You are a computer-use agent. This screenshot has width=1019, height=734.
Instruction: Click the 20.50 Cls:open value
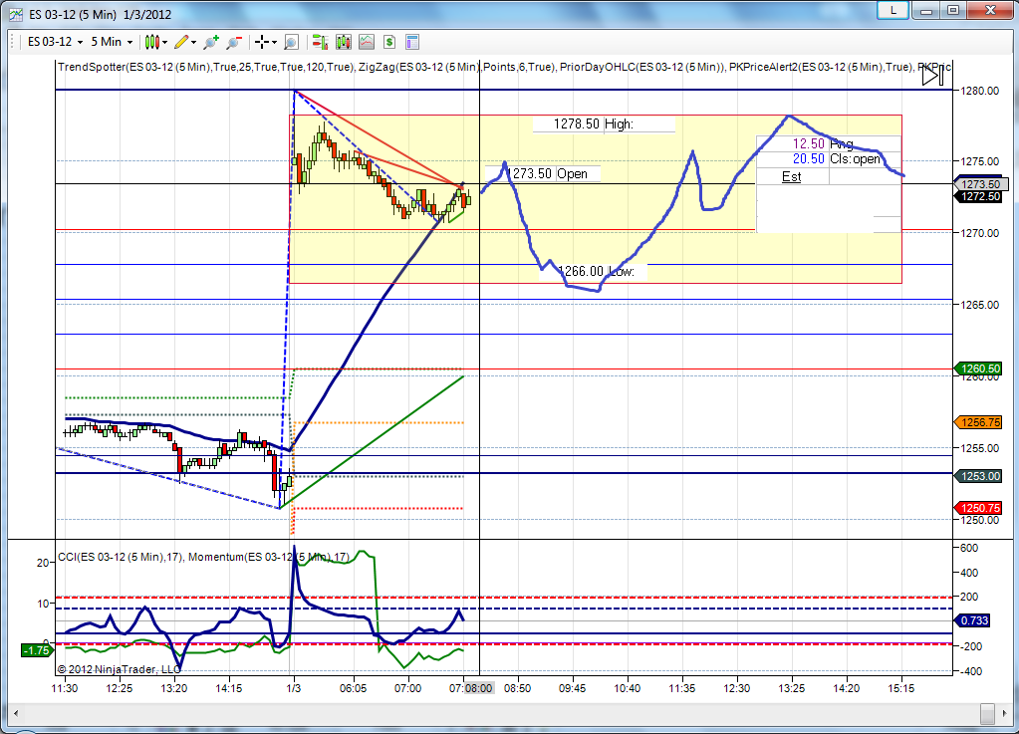809,158
